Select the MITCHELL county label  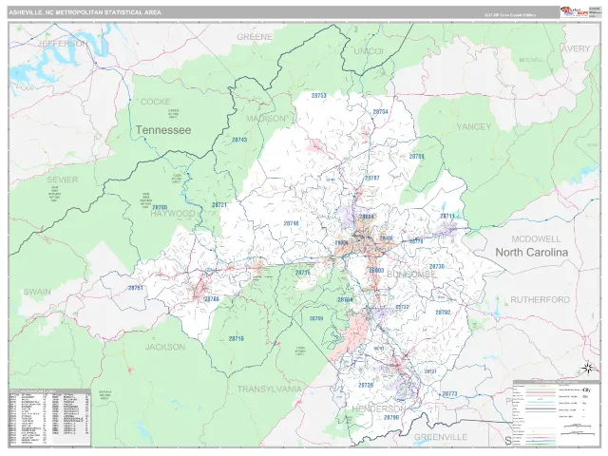point(531,60)
